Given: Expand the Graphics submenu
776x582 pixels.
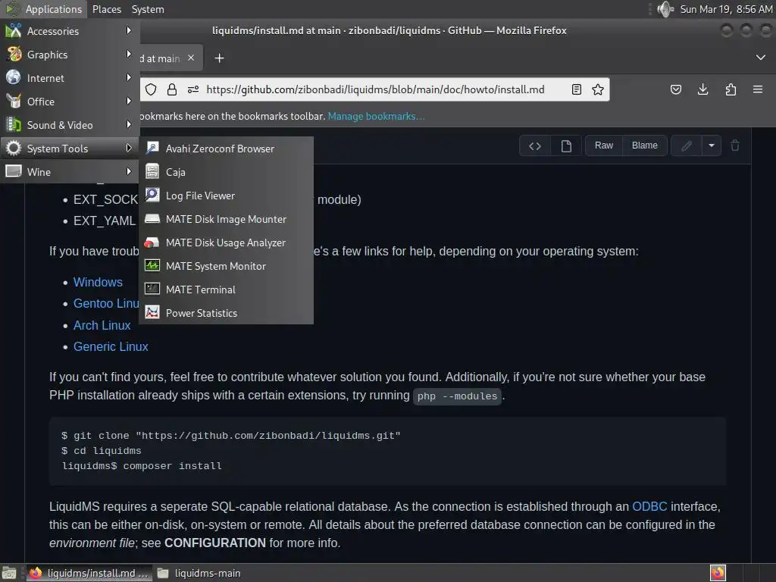Looking at the screenshot, I should (70, 55).
